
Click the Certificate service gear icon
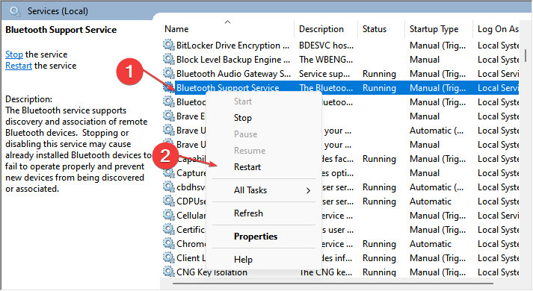pos(168,229)
